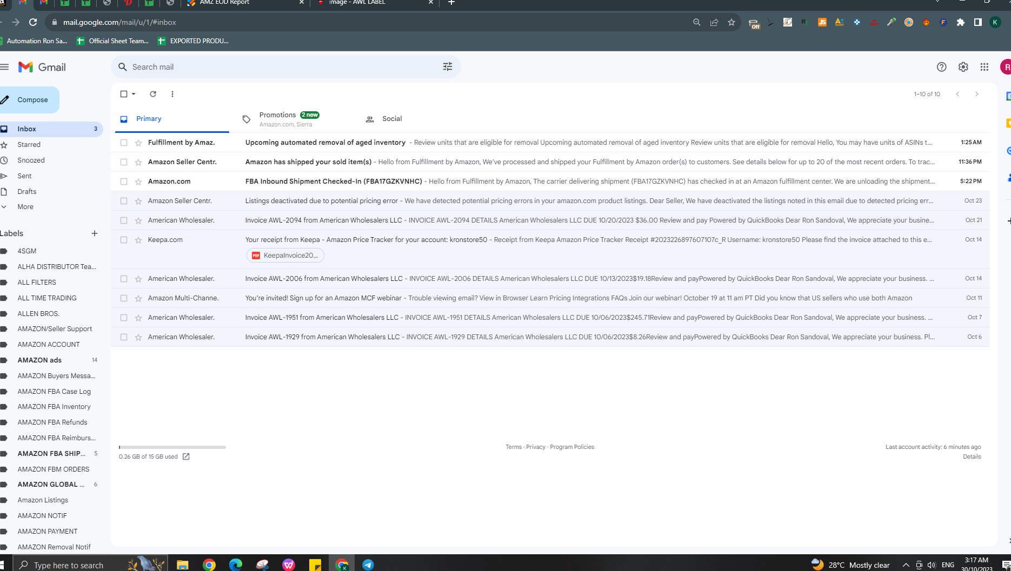Open the select-all dropdown arrow
The height and width of the screenshot is (571, 1011).
[134, 94]
